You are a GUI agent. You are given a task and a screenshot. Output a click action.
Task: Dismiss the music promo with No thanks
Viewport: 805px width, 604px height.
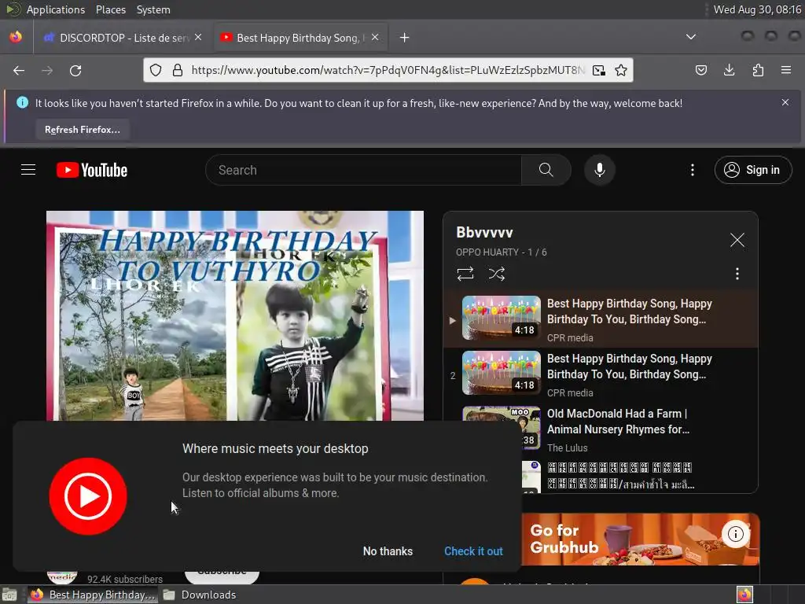click(x=388, y=551)
